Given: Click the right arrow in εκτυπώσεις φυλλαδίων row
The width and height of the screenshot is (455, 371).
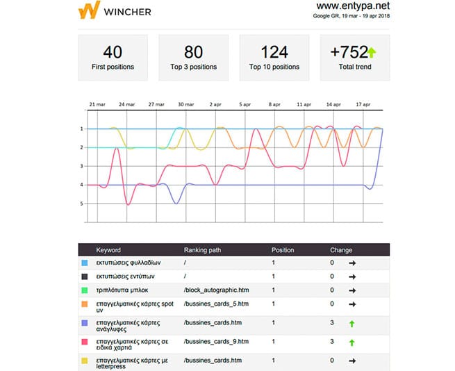Looking at the screenshot, I should tap(352, 263).
